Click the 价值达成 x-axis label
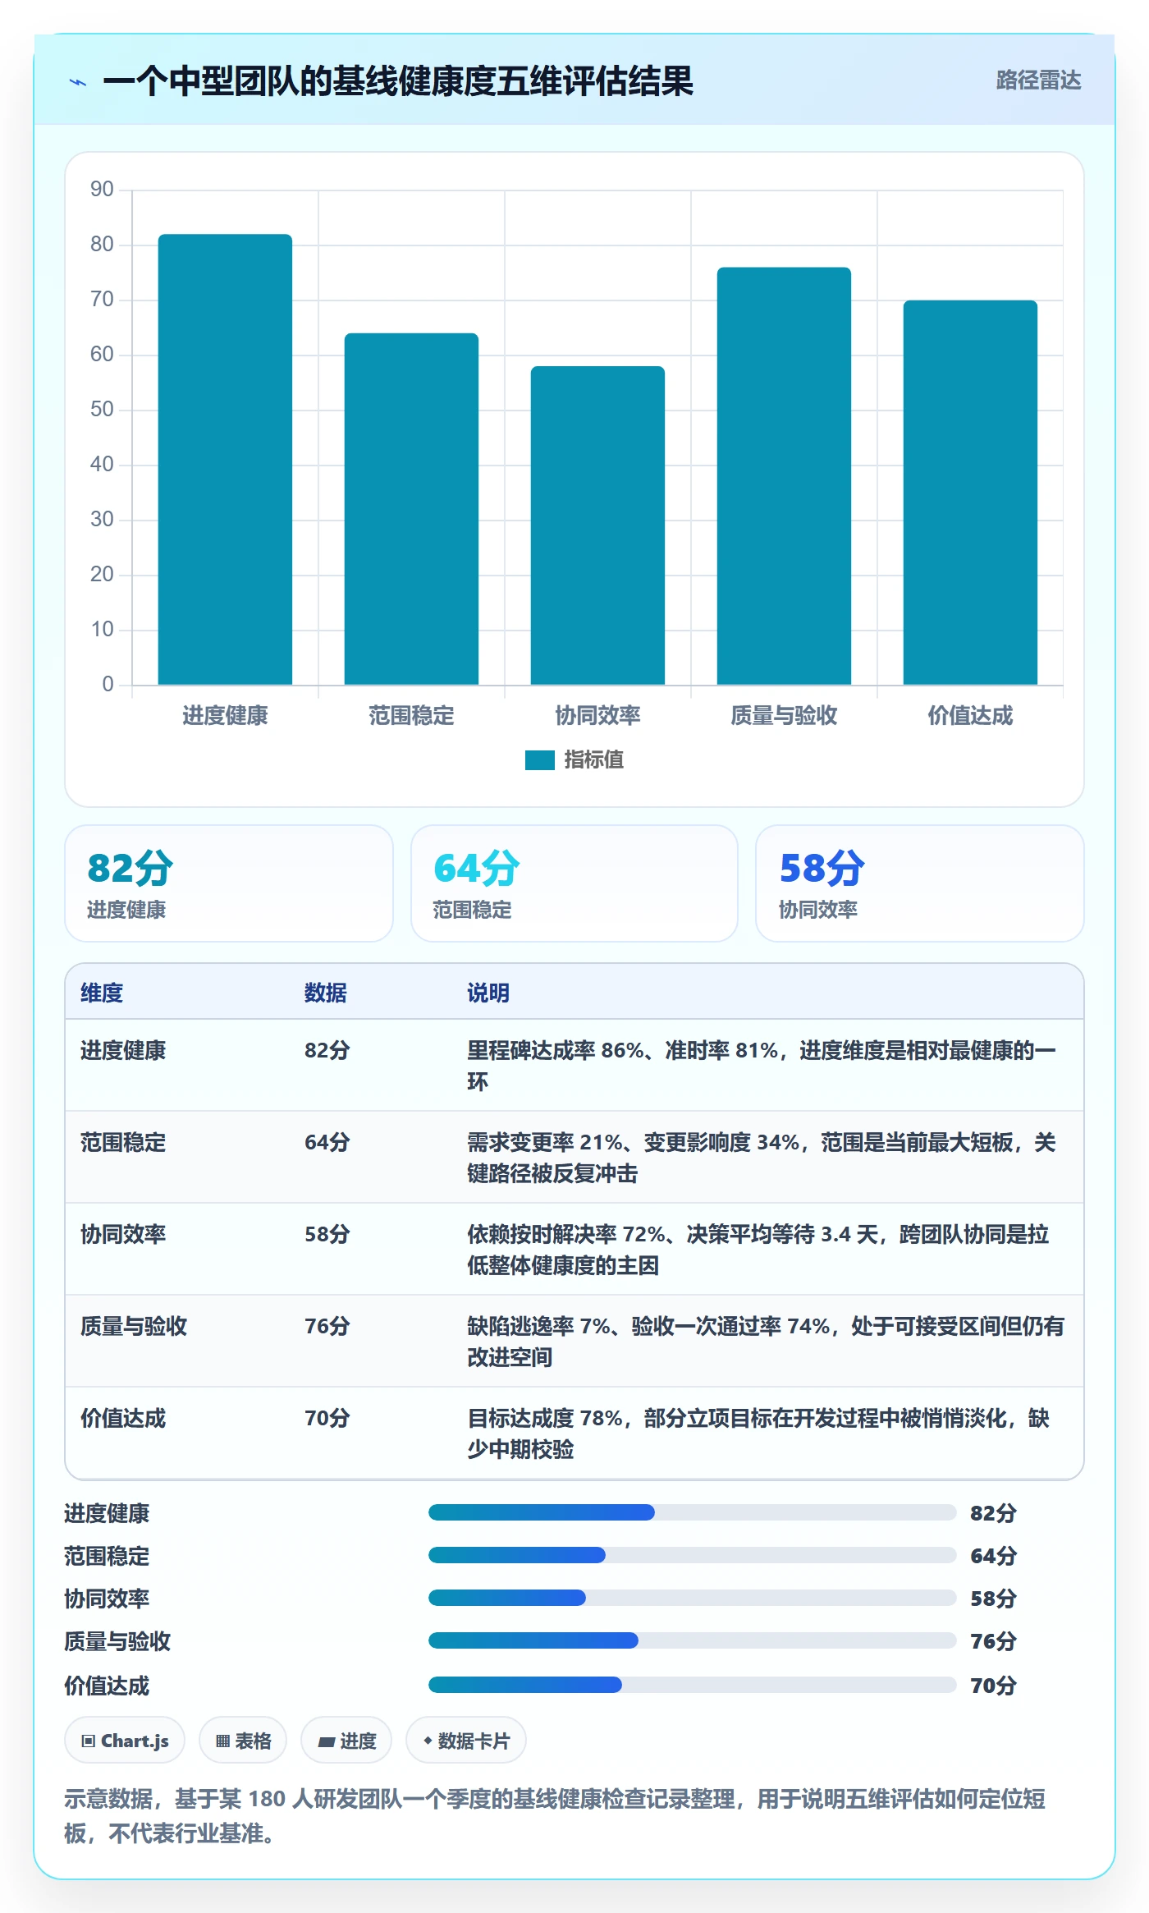 pos(970,715)
